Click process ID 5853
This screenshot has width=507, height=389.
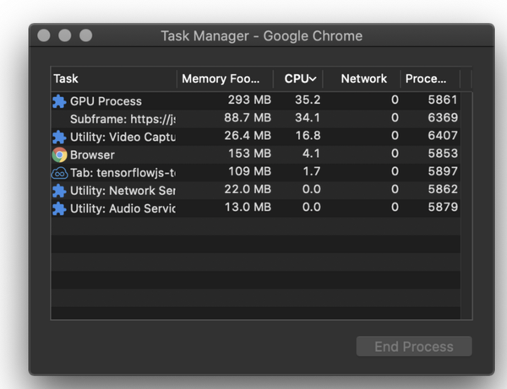443,154
